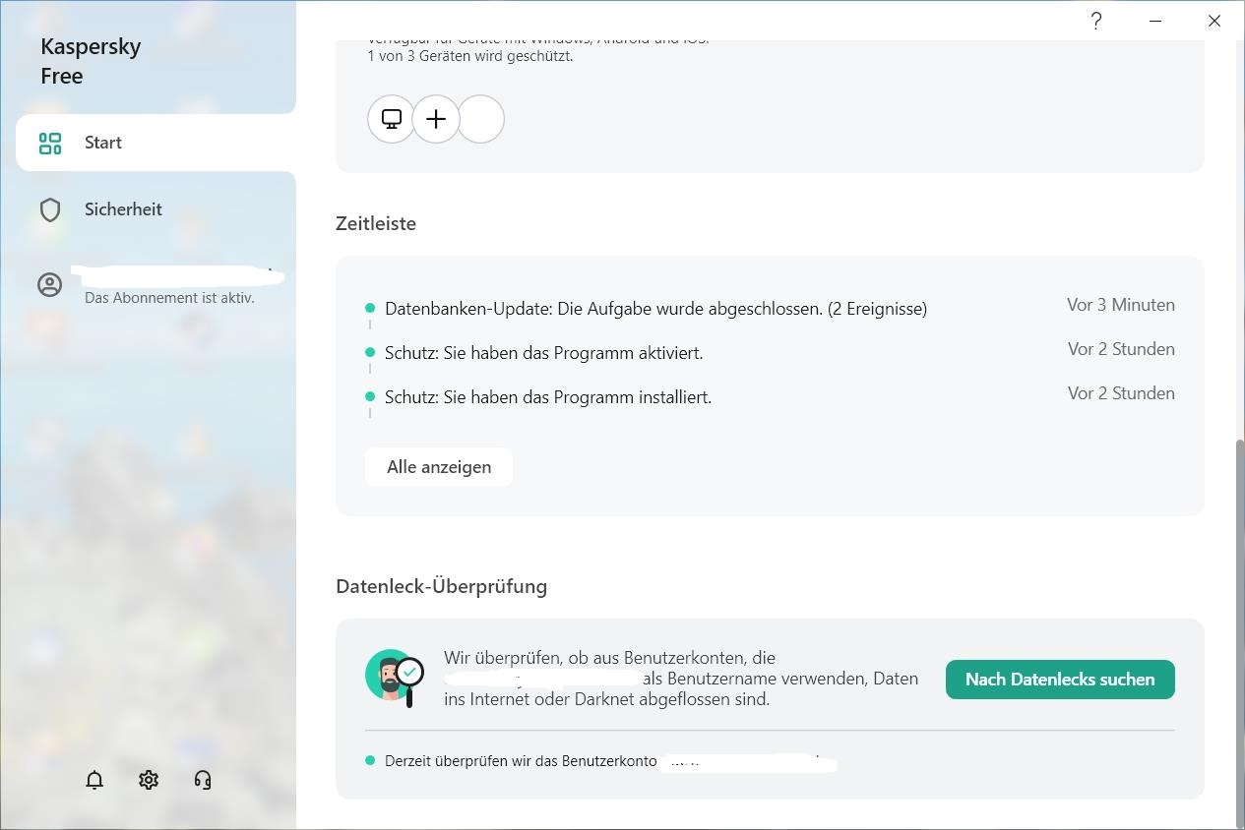Open help with the question mark icon
1245x830 pixels.
[1096, 21]
